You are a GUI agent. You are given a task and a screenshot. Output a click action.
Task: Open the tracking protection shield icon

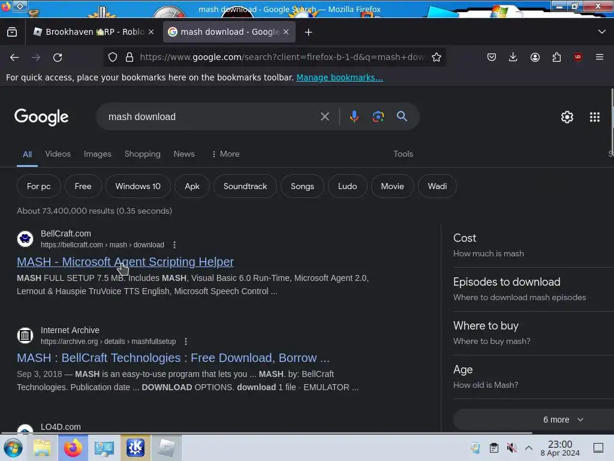click(113, 57)
